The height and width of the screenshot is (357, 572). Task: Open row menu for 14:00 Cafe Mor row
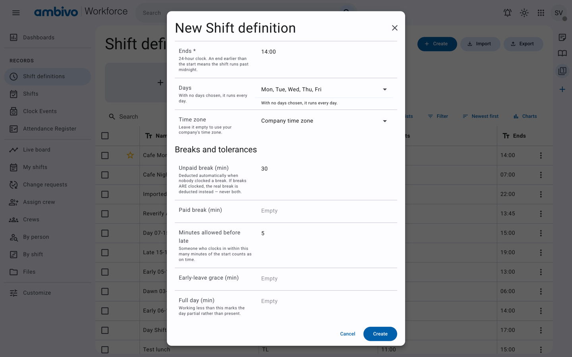(x=541, y=155)
